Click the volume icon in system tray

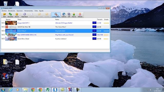click(150, 90)
